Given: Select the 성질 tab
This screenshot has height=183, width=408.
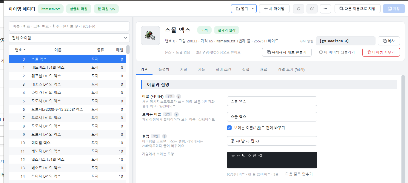Looking at the screenshot, I should (x=246, y=70).
